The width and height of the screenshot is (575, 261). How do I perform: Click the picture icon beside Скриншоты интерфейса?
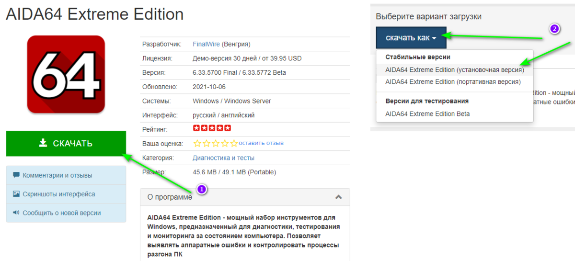(16, 194)
